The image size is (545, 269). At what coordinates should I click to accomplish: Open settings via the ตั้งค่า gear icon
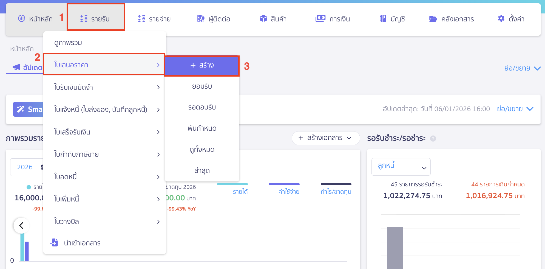[x=501, y=19]
